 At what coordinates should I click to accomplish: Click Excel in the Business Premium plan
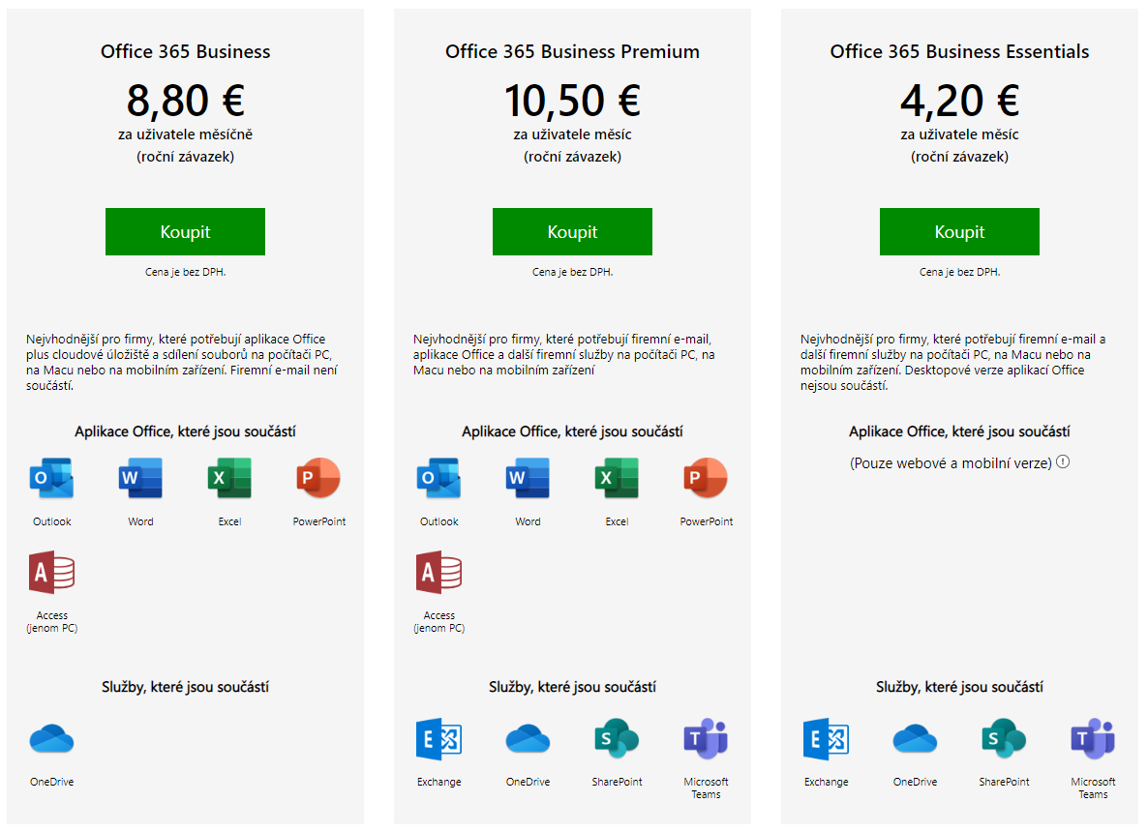click(617, 477)
